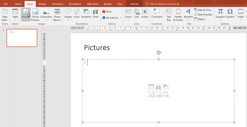
Task: Click the Icons illustration button
Action: click(77, 12)
